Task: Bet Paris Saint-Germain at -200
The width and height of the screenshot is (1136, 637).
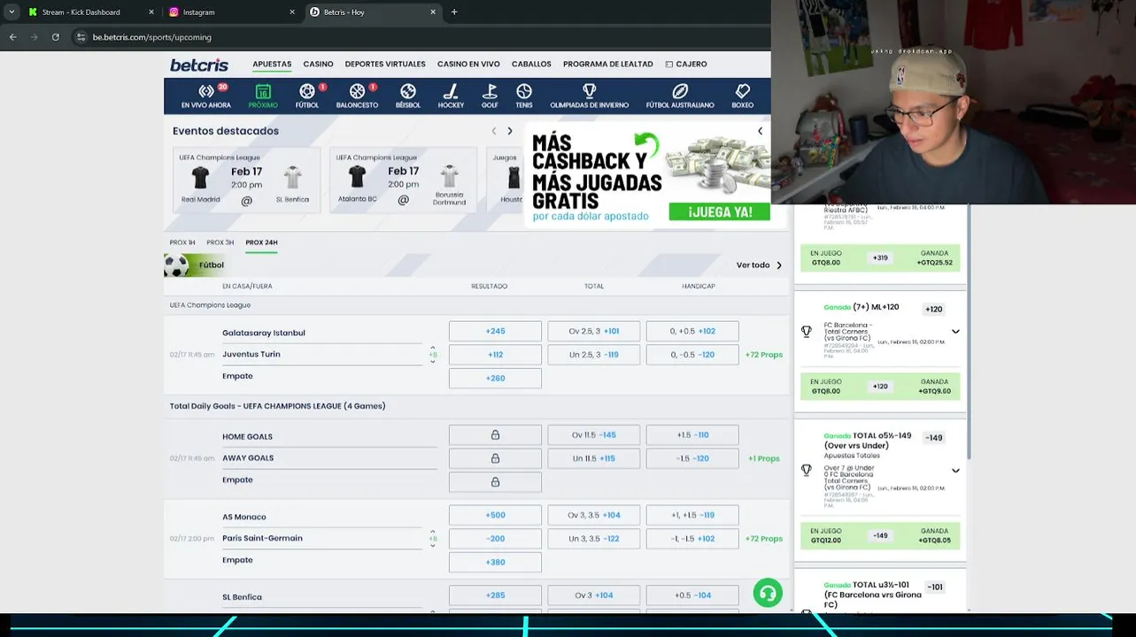Action: [495, 538]
